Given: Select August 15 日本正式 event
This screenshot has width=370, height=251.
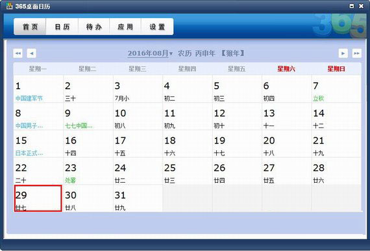Looking at the screenshot, I should pos(38,144).
